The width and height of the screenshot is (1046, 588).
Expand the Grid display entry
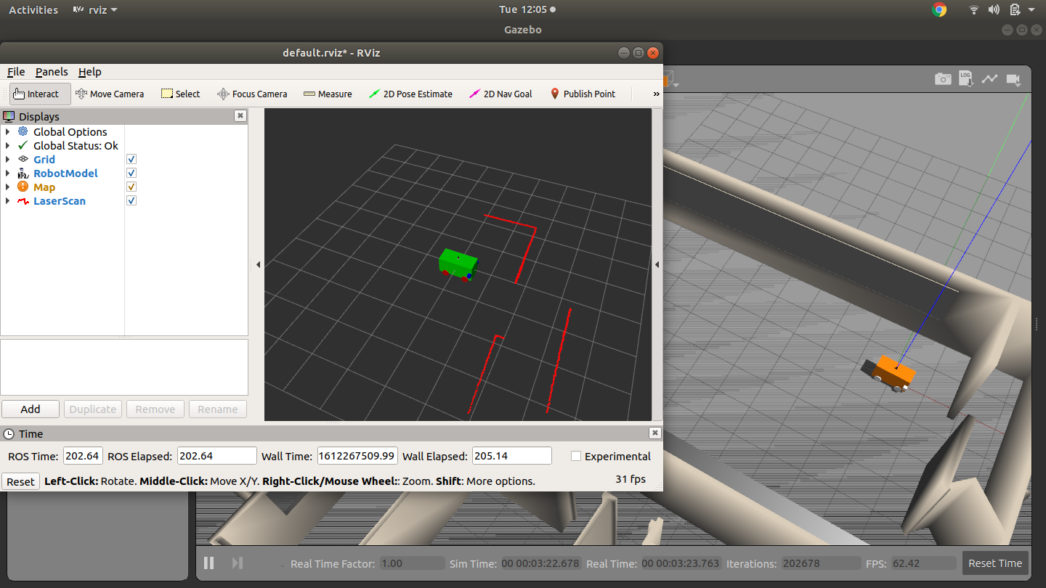(7, 159)
